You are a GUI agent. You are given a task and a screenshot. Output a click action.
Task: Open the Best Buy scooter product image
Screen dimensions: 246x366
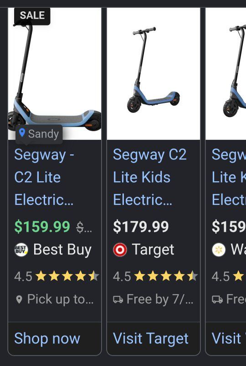(x=55, y=74)
